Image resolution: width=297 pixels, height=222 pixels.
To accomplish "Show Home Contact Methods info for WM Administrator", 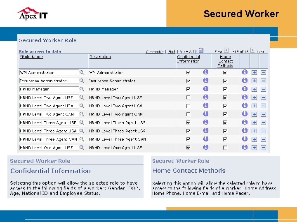I will coord(245,72).
